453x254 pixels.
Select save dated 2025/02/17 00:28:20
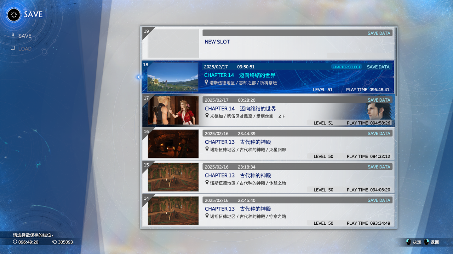(x=268, y=110)
